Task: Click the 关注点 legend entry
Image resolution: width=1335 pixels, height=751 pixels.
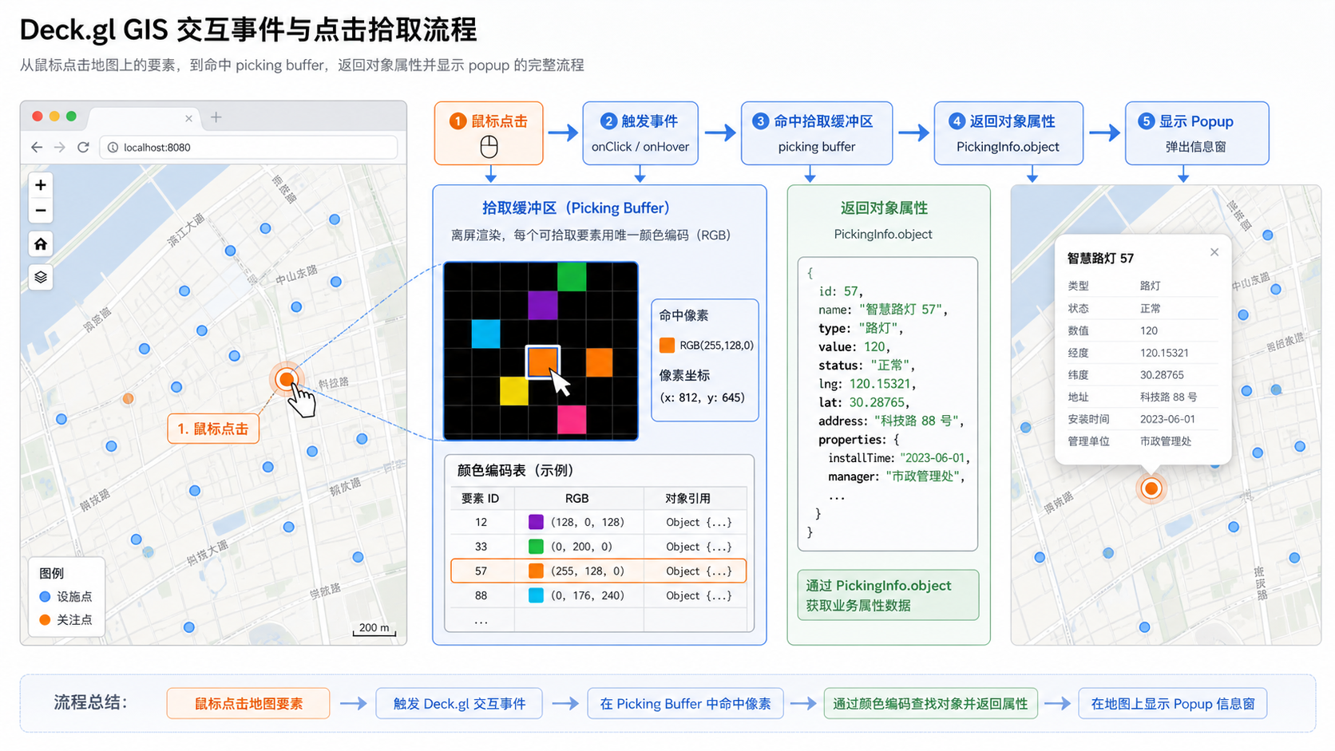Action: (65, 619)
